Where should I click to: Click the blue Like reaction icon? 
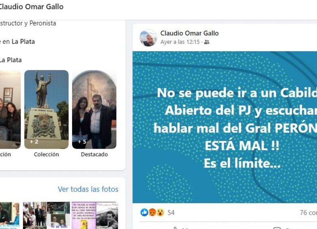point(144,212)
